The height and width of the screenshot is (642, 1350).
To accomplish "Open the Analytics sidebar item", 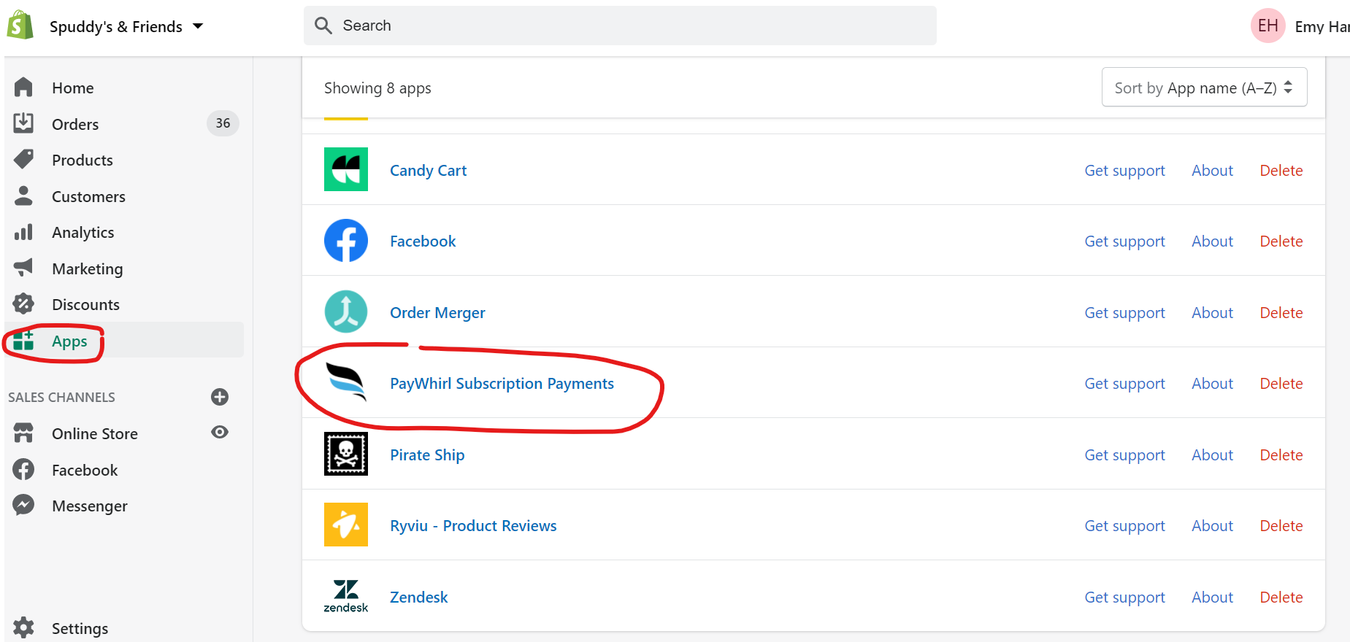I will click(x=83, y=233).
